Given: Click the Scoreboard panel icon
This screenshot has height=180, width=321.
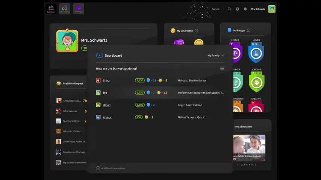Looking at the screenshot, I should pyautogui.click(x=100, y=55).
